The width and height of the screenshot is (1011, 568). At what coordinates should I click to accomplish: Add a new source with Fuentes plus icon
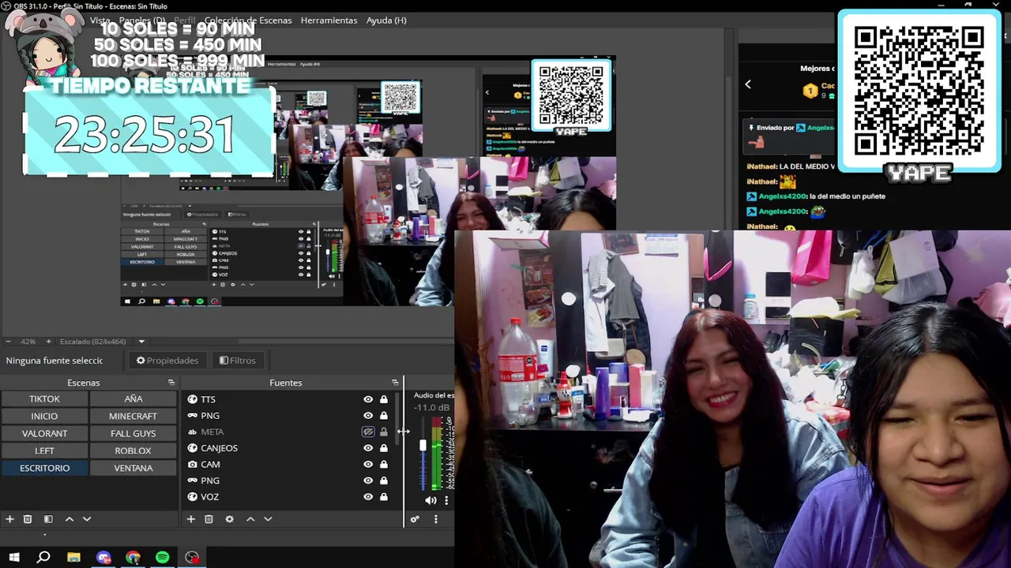pos(190,519)
